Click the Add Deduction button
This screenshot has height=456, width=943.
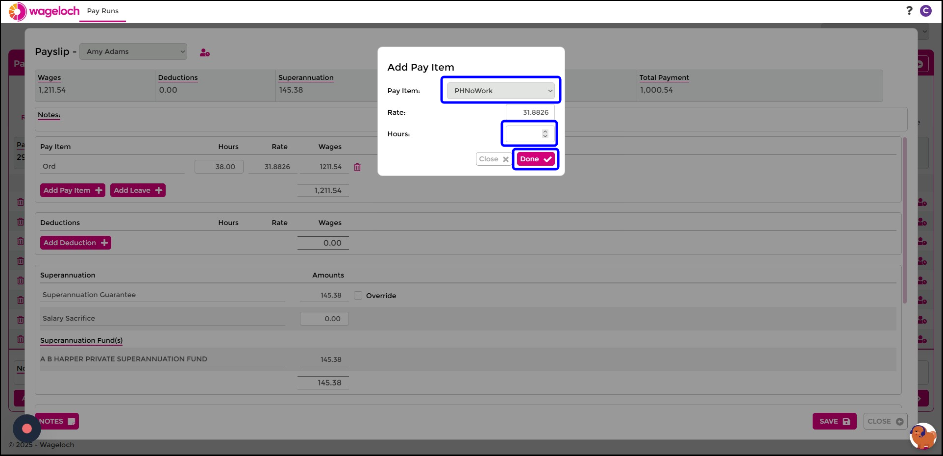(75, 243)
